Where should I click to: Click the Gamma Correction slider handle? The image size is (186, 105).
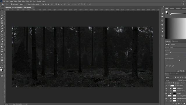pos(180,61)
